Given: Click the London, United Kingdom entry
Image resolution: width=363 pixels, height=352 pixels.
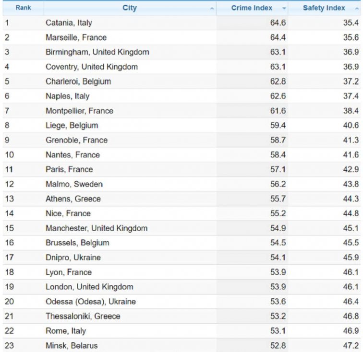Looking at the screenshot, I should (89, 287).
